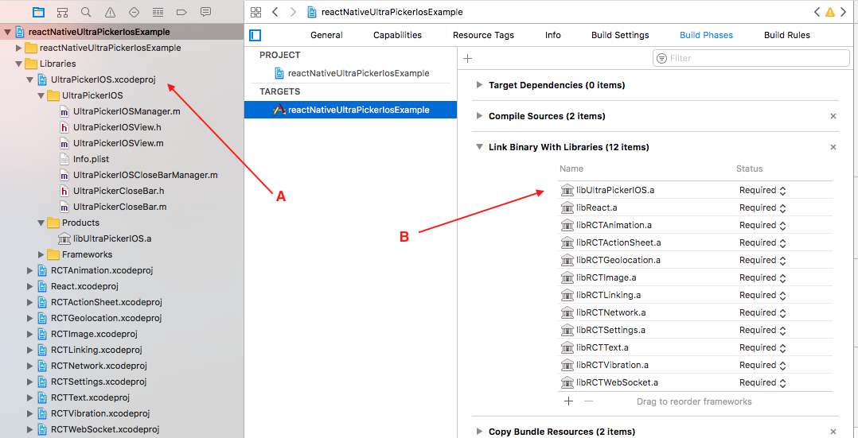Select libRCTWebSocket.a library row
This screenshot has width=858, height=438.
point(695,383)
